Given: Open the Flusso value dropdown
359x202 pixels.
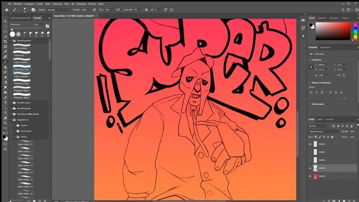Looking at the screenshot, I should click(x=112, y=10).
